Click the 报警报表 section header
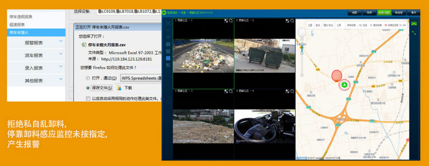The image size is (429, 166). coord(36,43)
